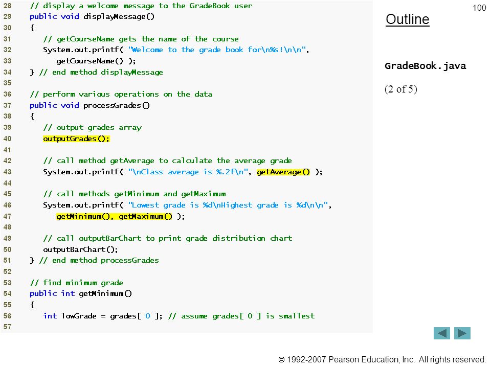Click the Pearson Education copyright notice
This screenshot has height=368, width=491.
click(x=382, y=359)
